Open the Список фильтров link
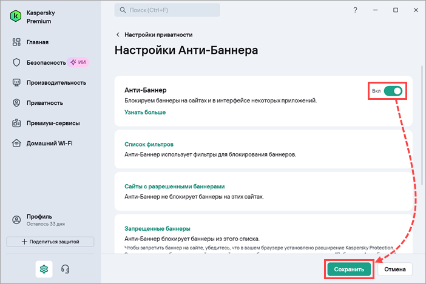Image resolution: width=426 pixels, height=284 pixels. click(149, 144)
